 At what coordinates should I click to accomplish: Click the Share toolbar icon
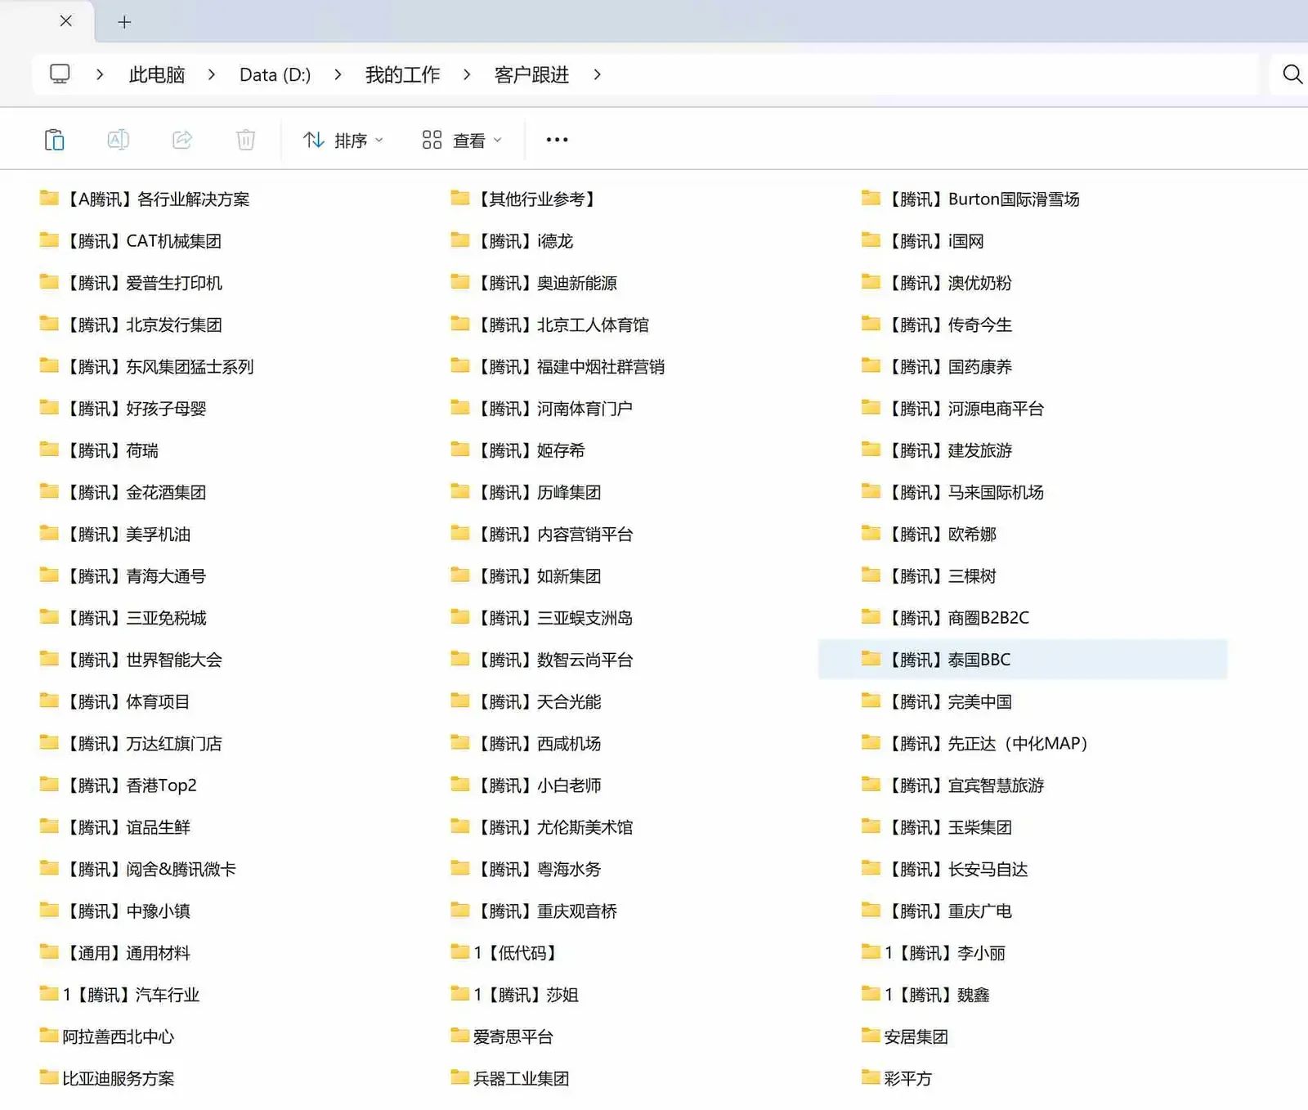pyautogui.click(x=181, y=140)
